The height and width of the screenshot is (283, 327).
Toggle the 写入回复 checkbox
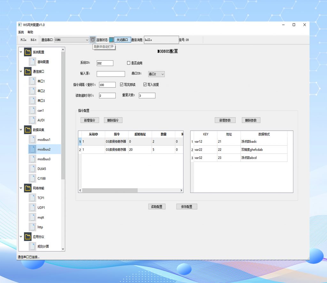pos(145,85)
